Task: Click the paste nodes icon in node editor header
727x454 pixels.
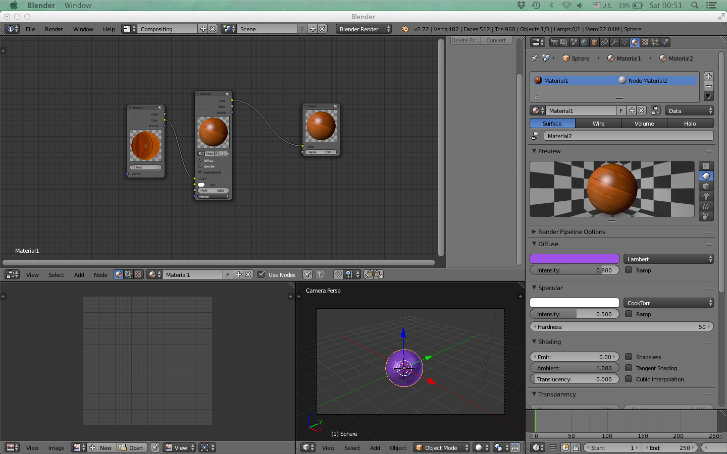Action: tap(378, 274)
